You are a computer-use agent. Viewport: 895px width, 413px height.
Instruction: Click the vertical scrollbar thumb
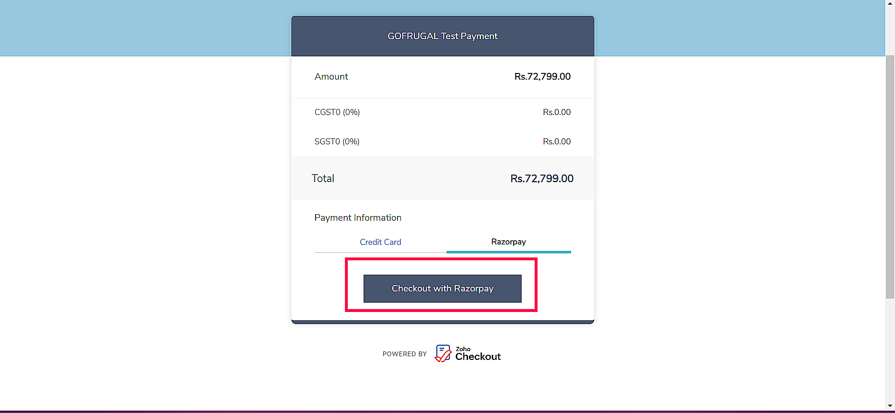(x=890, y=177)
